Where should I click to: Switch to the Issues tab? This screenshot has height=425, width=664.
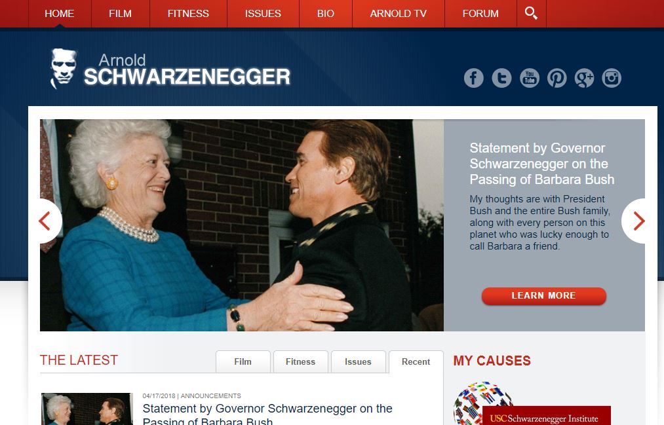358,361
